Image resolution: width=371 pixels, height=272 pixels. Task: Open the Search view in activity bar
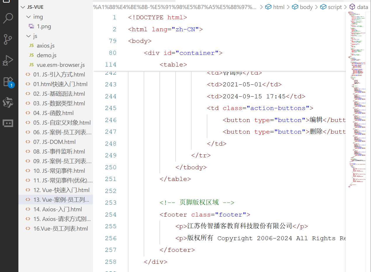[x=8, y=18]
